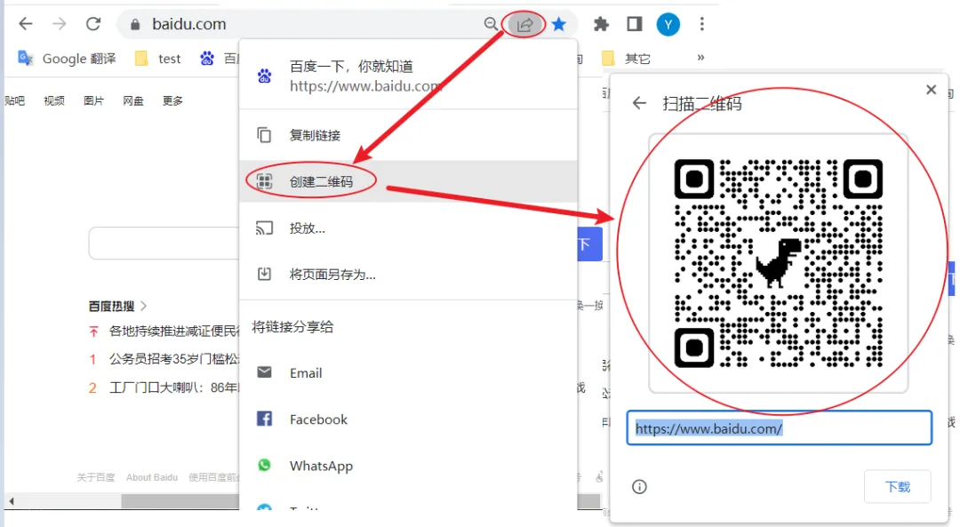The image size is (960, 527).
Task: Click the circled share icon in the address bar
Action: [x=524, y=24]
